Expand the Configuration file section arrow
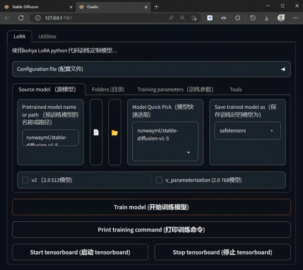This screenshot has height=270, width=303. 283,69
